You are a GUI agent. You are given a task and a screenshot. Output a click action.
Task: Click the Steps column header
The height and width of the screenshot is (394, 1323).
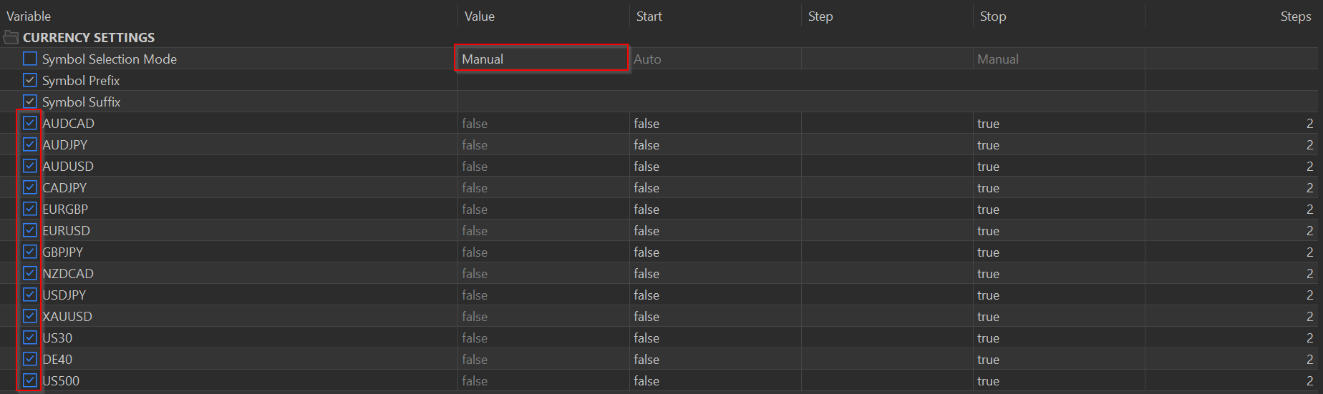pos(1296,16)
